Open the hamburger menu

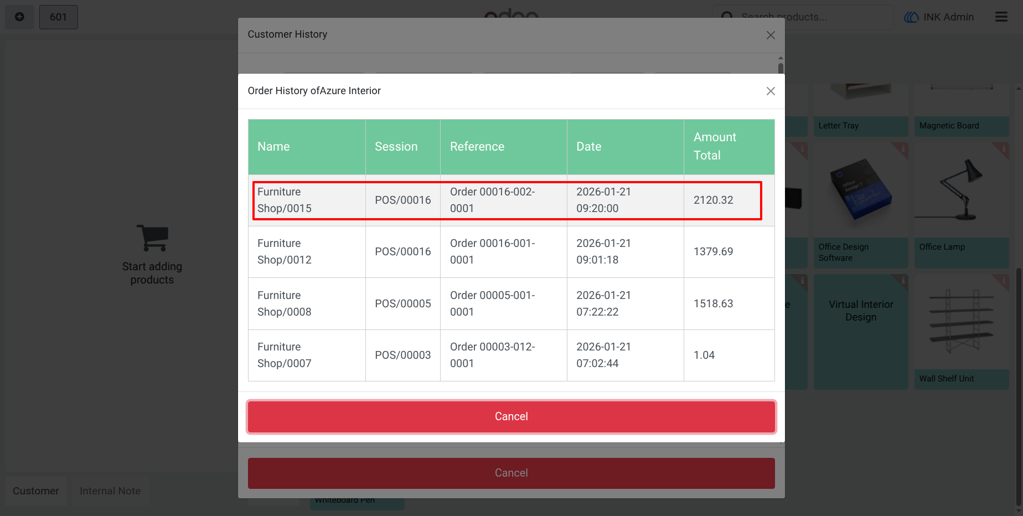(1001, 17)
